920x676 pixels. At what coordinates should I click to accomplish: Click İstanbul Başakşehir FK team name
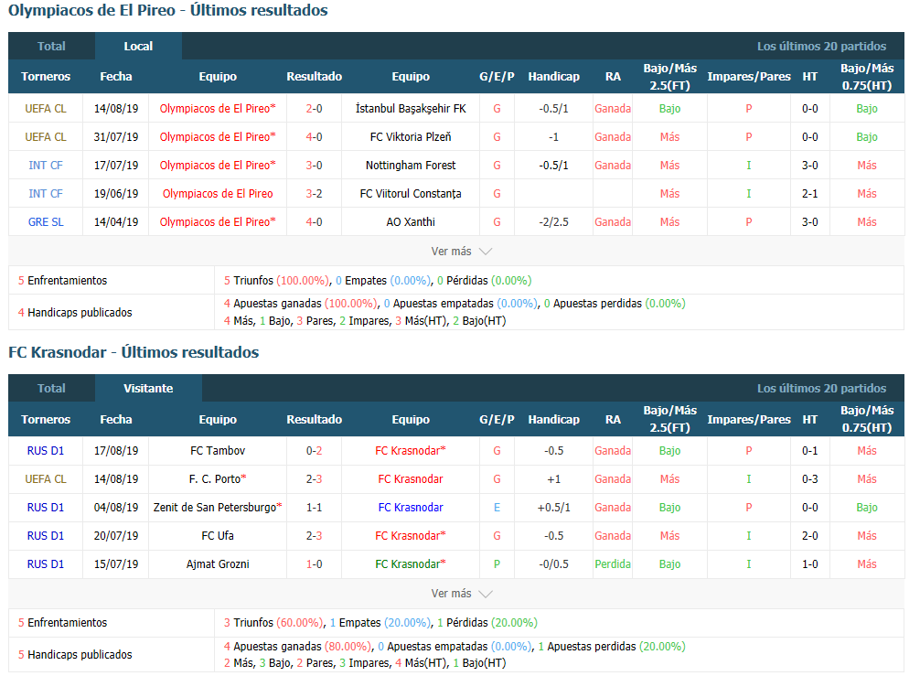[x=411, y=109]
